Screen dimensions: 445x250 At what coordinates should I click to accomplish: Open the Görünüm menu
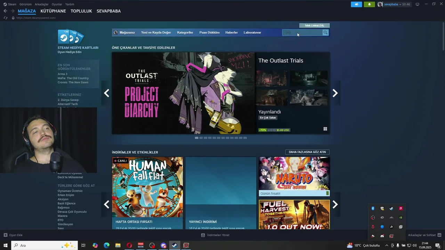click(x=25, y=4)
